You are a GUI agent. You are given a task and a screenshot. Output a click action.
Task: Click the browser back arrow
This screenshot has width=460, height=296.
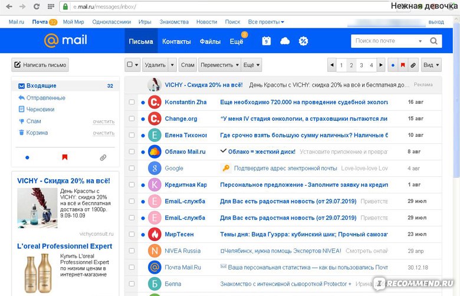[x=9, y=6]
